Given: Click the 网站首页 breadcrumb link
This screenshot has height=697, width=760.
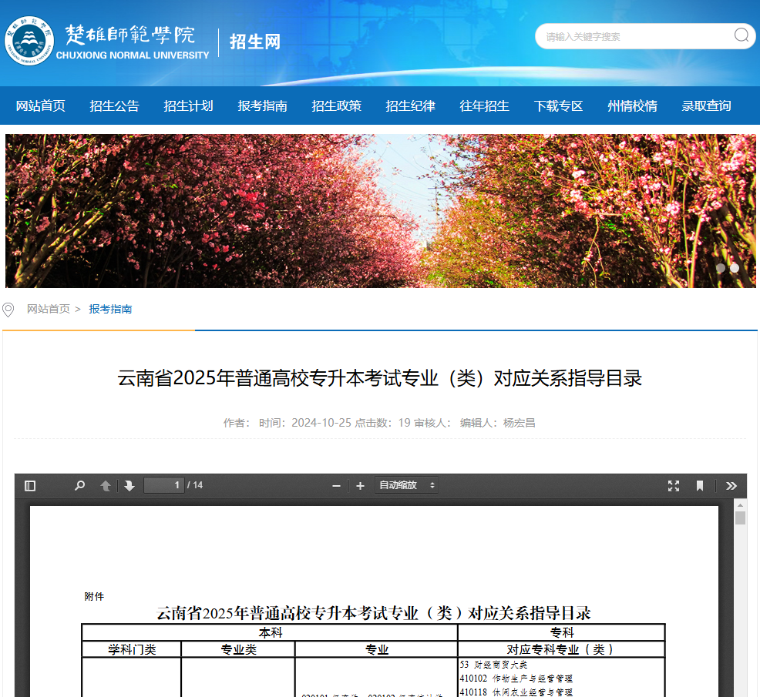Looking at the screenshot, I should point(49,309).
